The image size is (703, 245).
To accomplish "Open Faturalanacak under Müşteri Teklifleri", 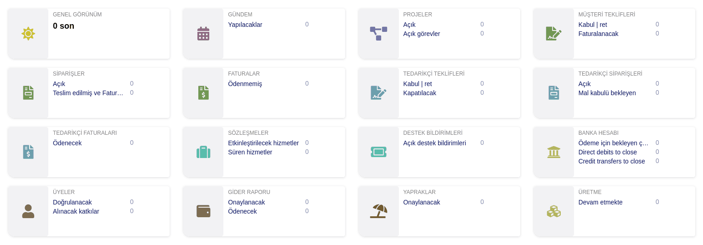I will pyautogui.click(x=599, y=34).
